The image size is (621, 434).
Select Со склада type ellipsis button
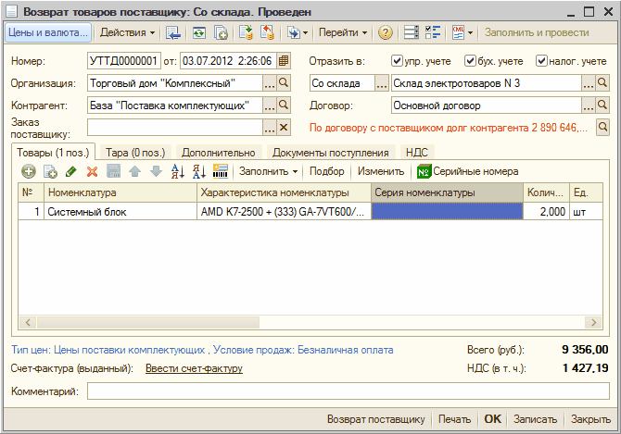[x=381, y=83]
